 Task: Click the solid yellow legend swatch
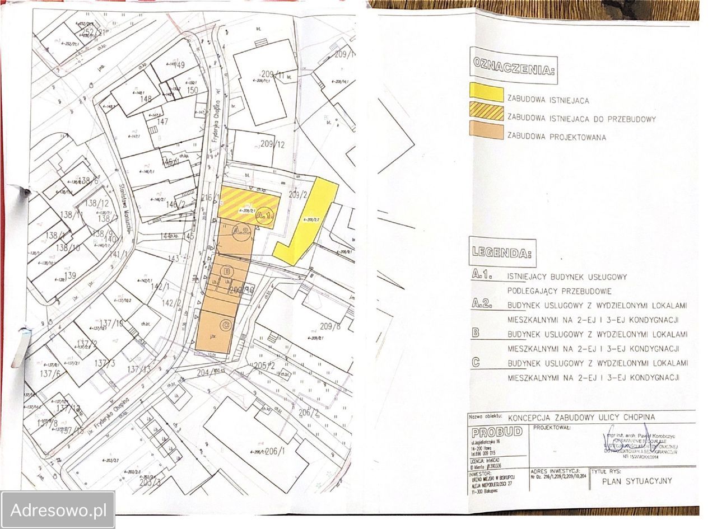pos(486,92)
